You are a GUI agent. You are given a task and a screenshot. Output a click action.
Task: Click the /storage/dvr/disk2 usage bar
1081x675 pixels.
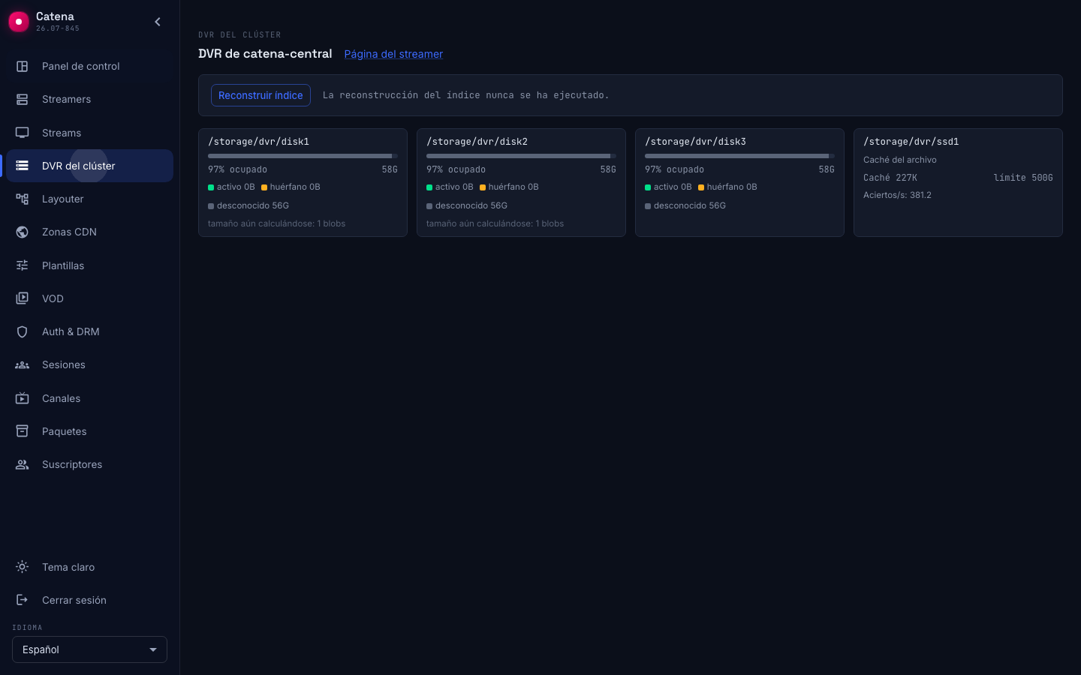(521, 156)
